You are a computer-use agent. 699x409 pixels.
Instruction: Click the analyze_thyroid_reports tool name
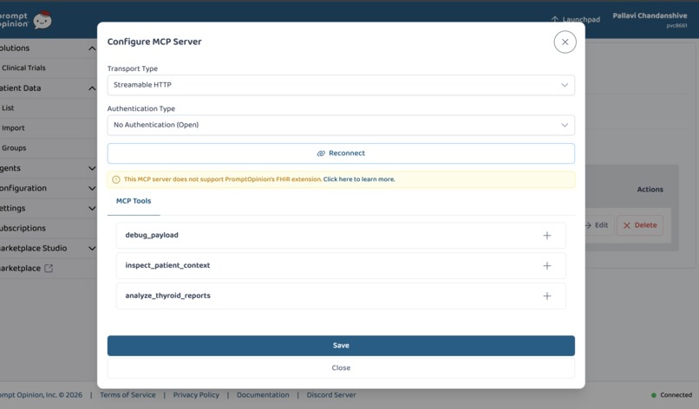point(167,295)
